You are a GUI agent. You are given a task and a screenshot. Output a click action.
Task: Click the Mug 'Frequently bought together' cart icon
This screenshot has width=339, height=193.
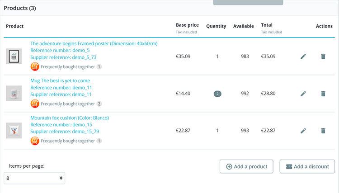(x=35, y=104)
